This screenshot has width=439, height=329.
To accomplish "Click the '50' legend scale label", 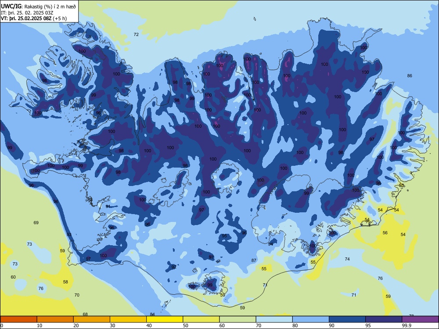I will tap(186, 325).
